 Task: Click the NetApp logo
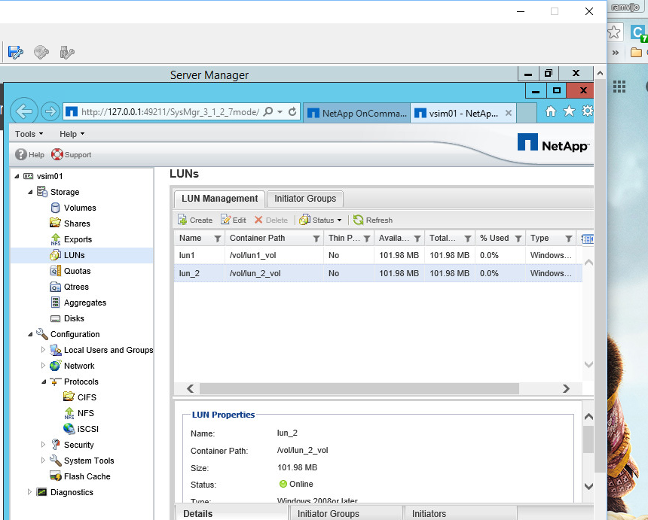[554, 143]
